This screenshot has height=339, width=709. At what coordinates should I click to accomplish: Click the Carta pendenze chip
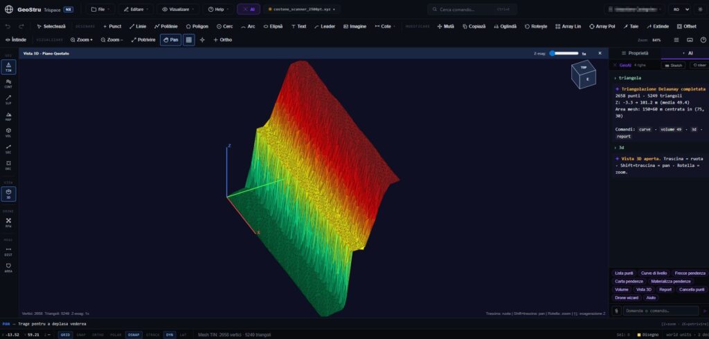pyautogui.click(x=629, y=281)
